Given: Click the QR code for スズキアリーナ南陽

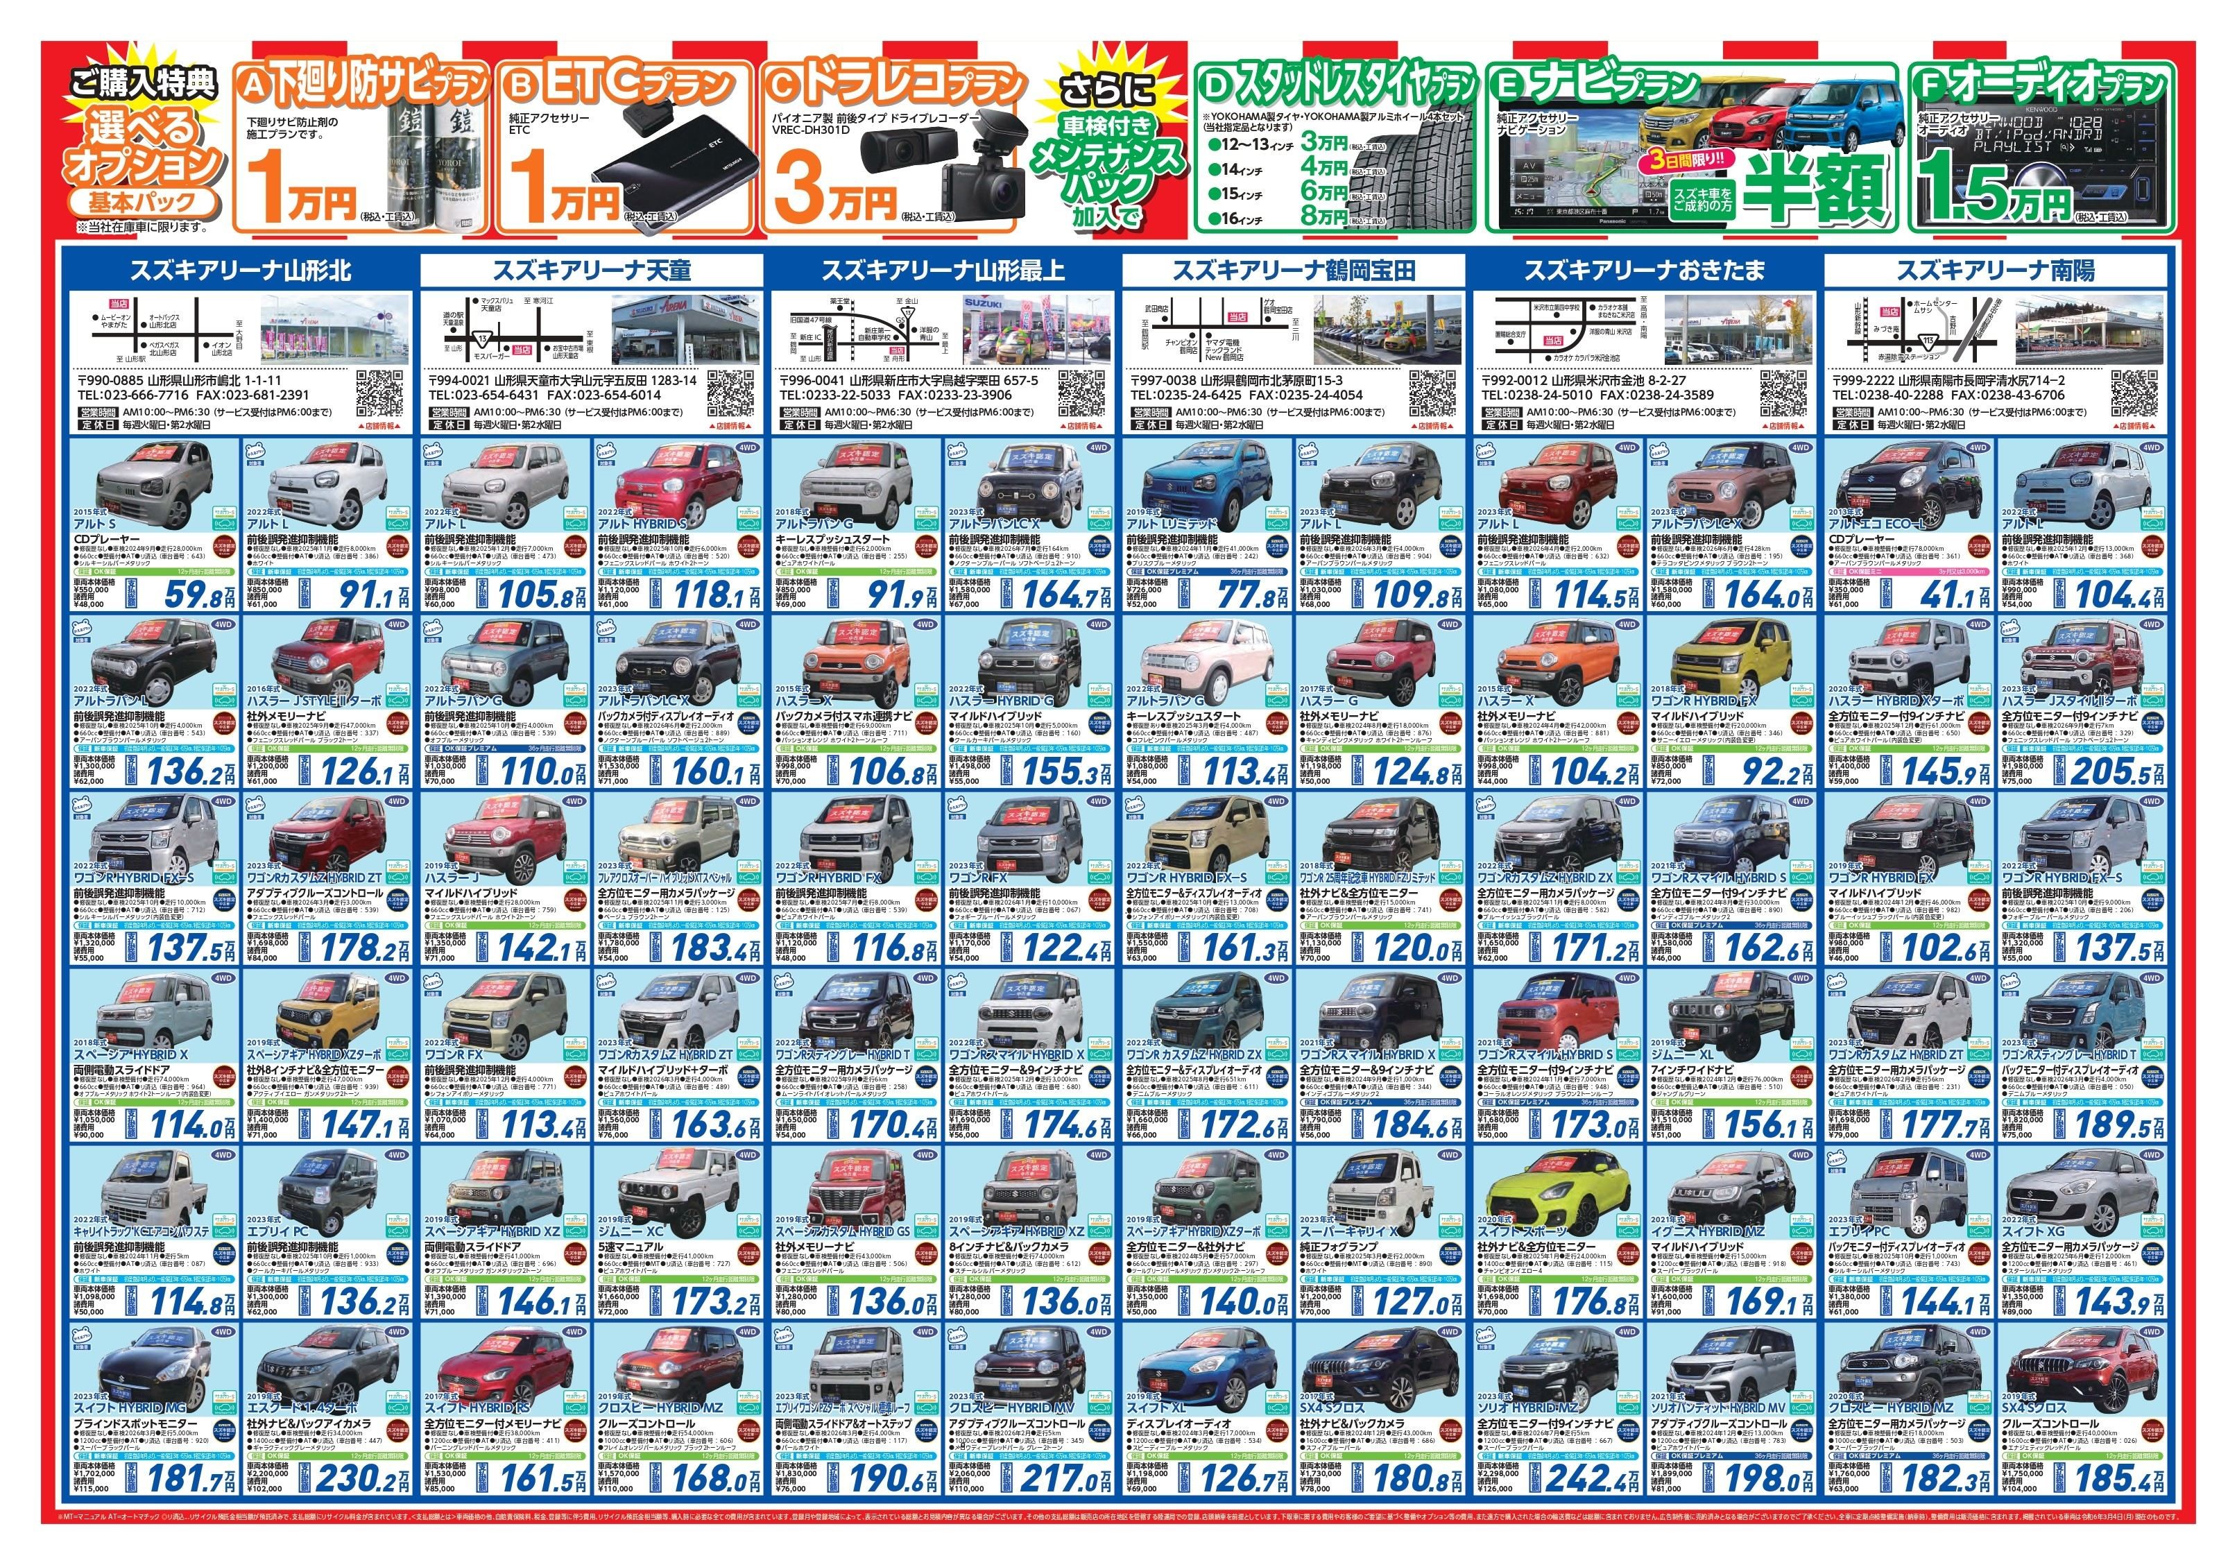Looking at the screenshot, I should [x=2136, y=395].
